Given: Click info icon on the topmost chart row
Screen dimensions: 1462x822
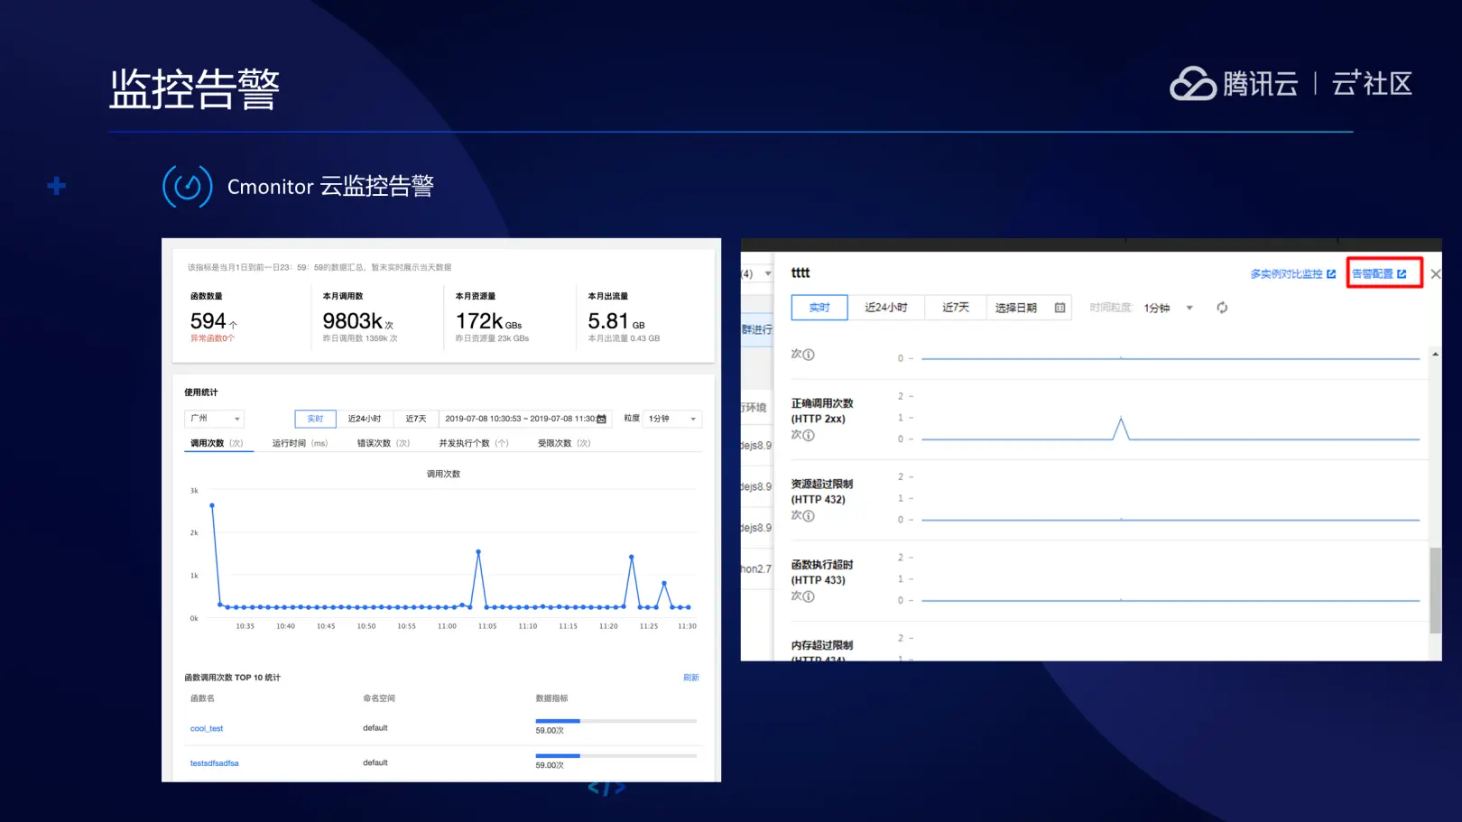Looking at the screenshot, I should point(809,355).
